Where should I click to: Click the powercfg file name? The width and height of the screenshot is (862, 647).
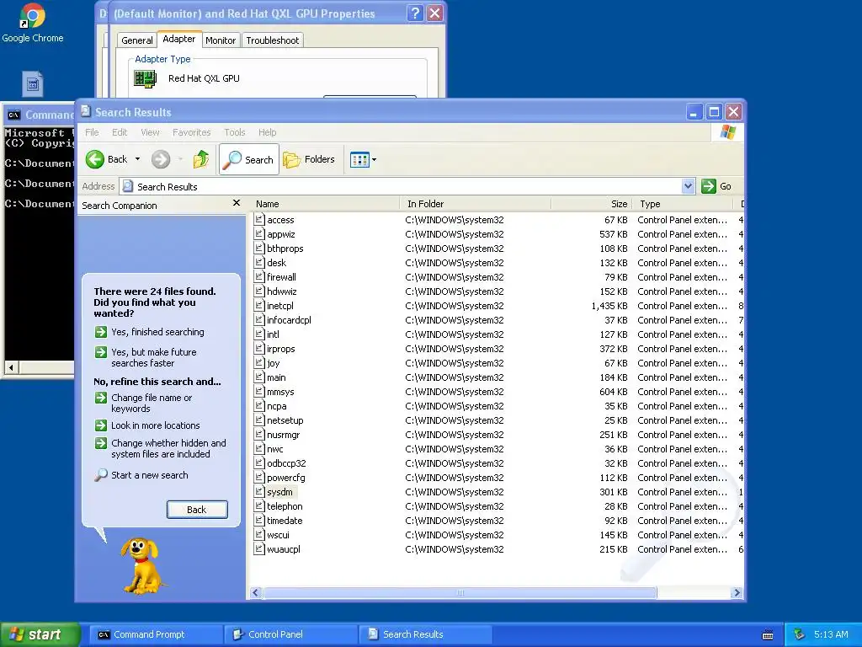[286, 479]
